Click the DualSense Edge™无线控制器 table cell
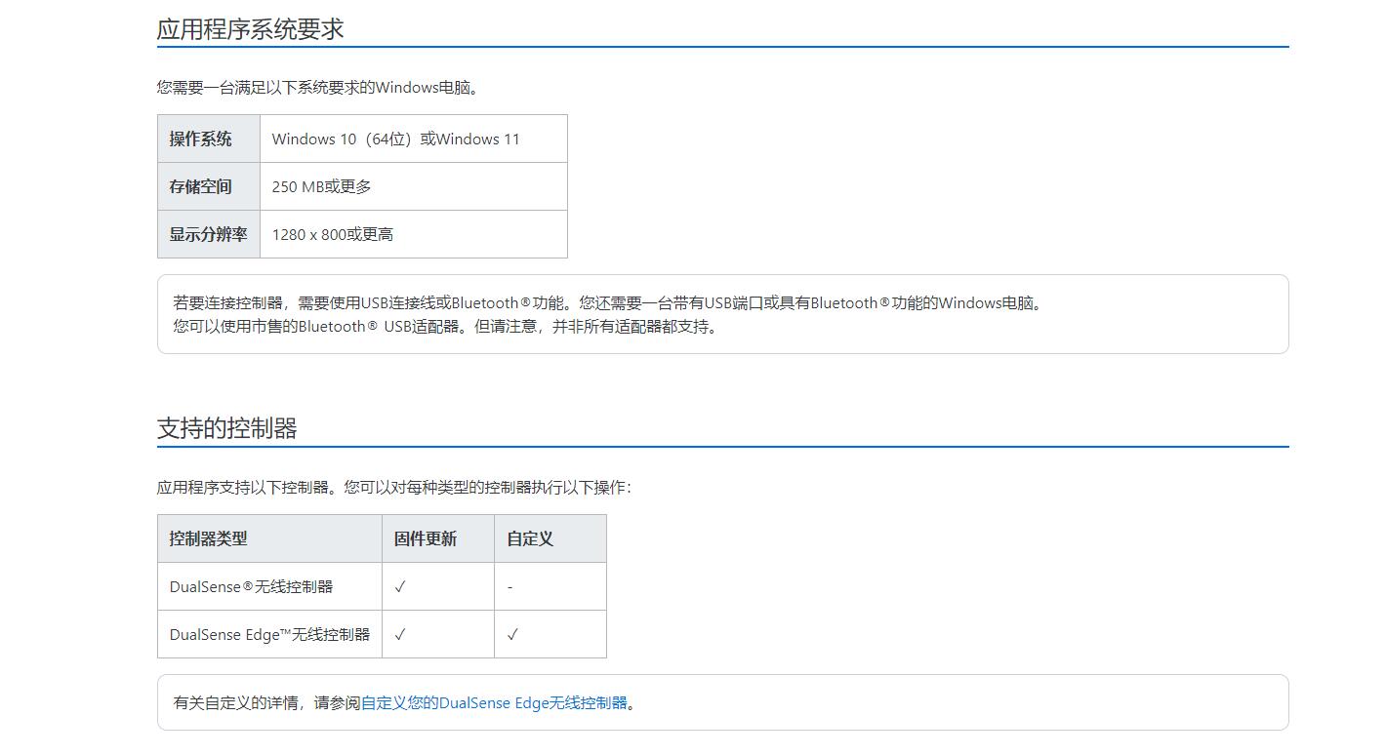1385x756 pixels. [x=269, y=634]
